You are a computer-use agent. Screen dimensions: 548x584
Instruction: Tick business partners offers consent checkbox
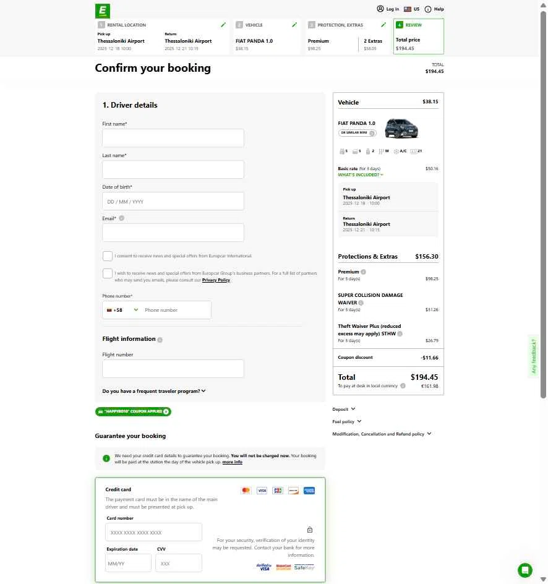pyautogui.click(x=108, y=273)
